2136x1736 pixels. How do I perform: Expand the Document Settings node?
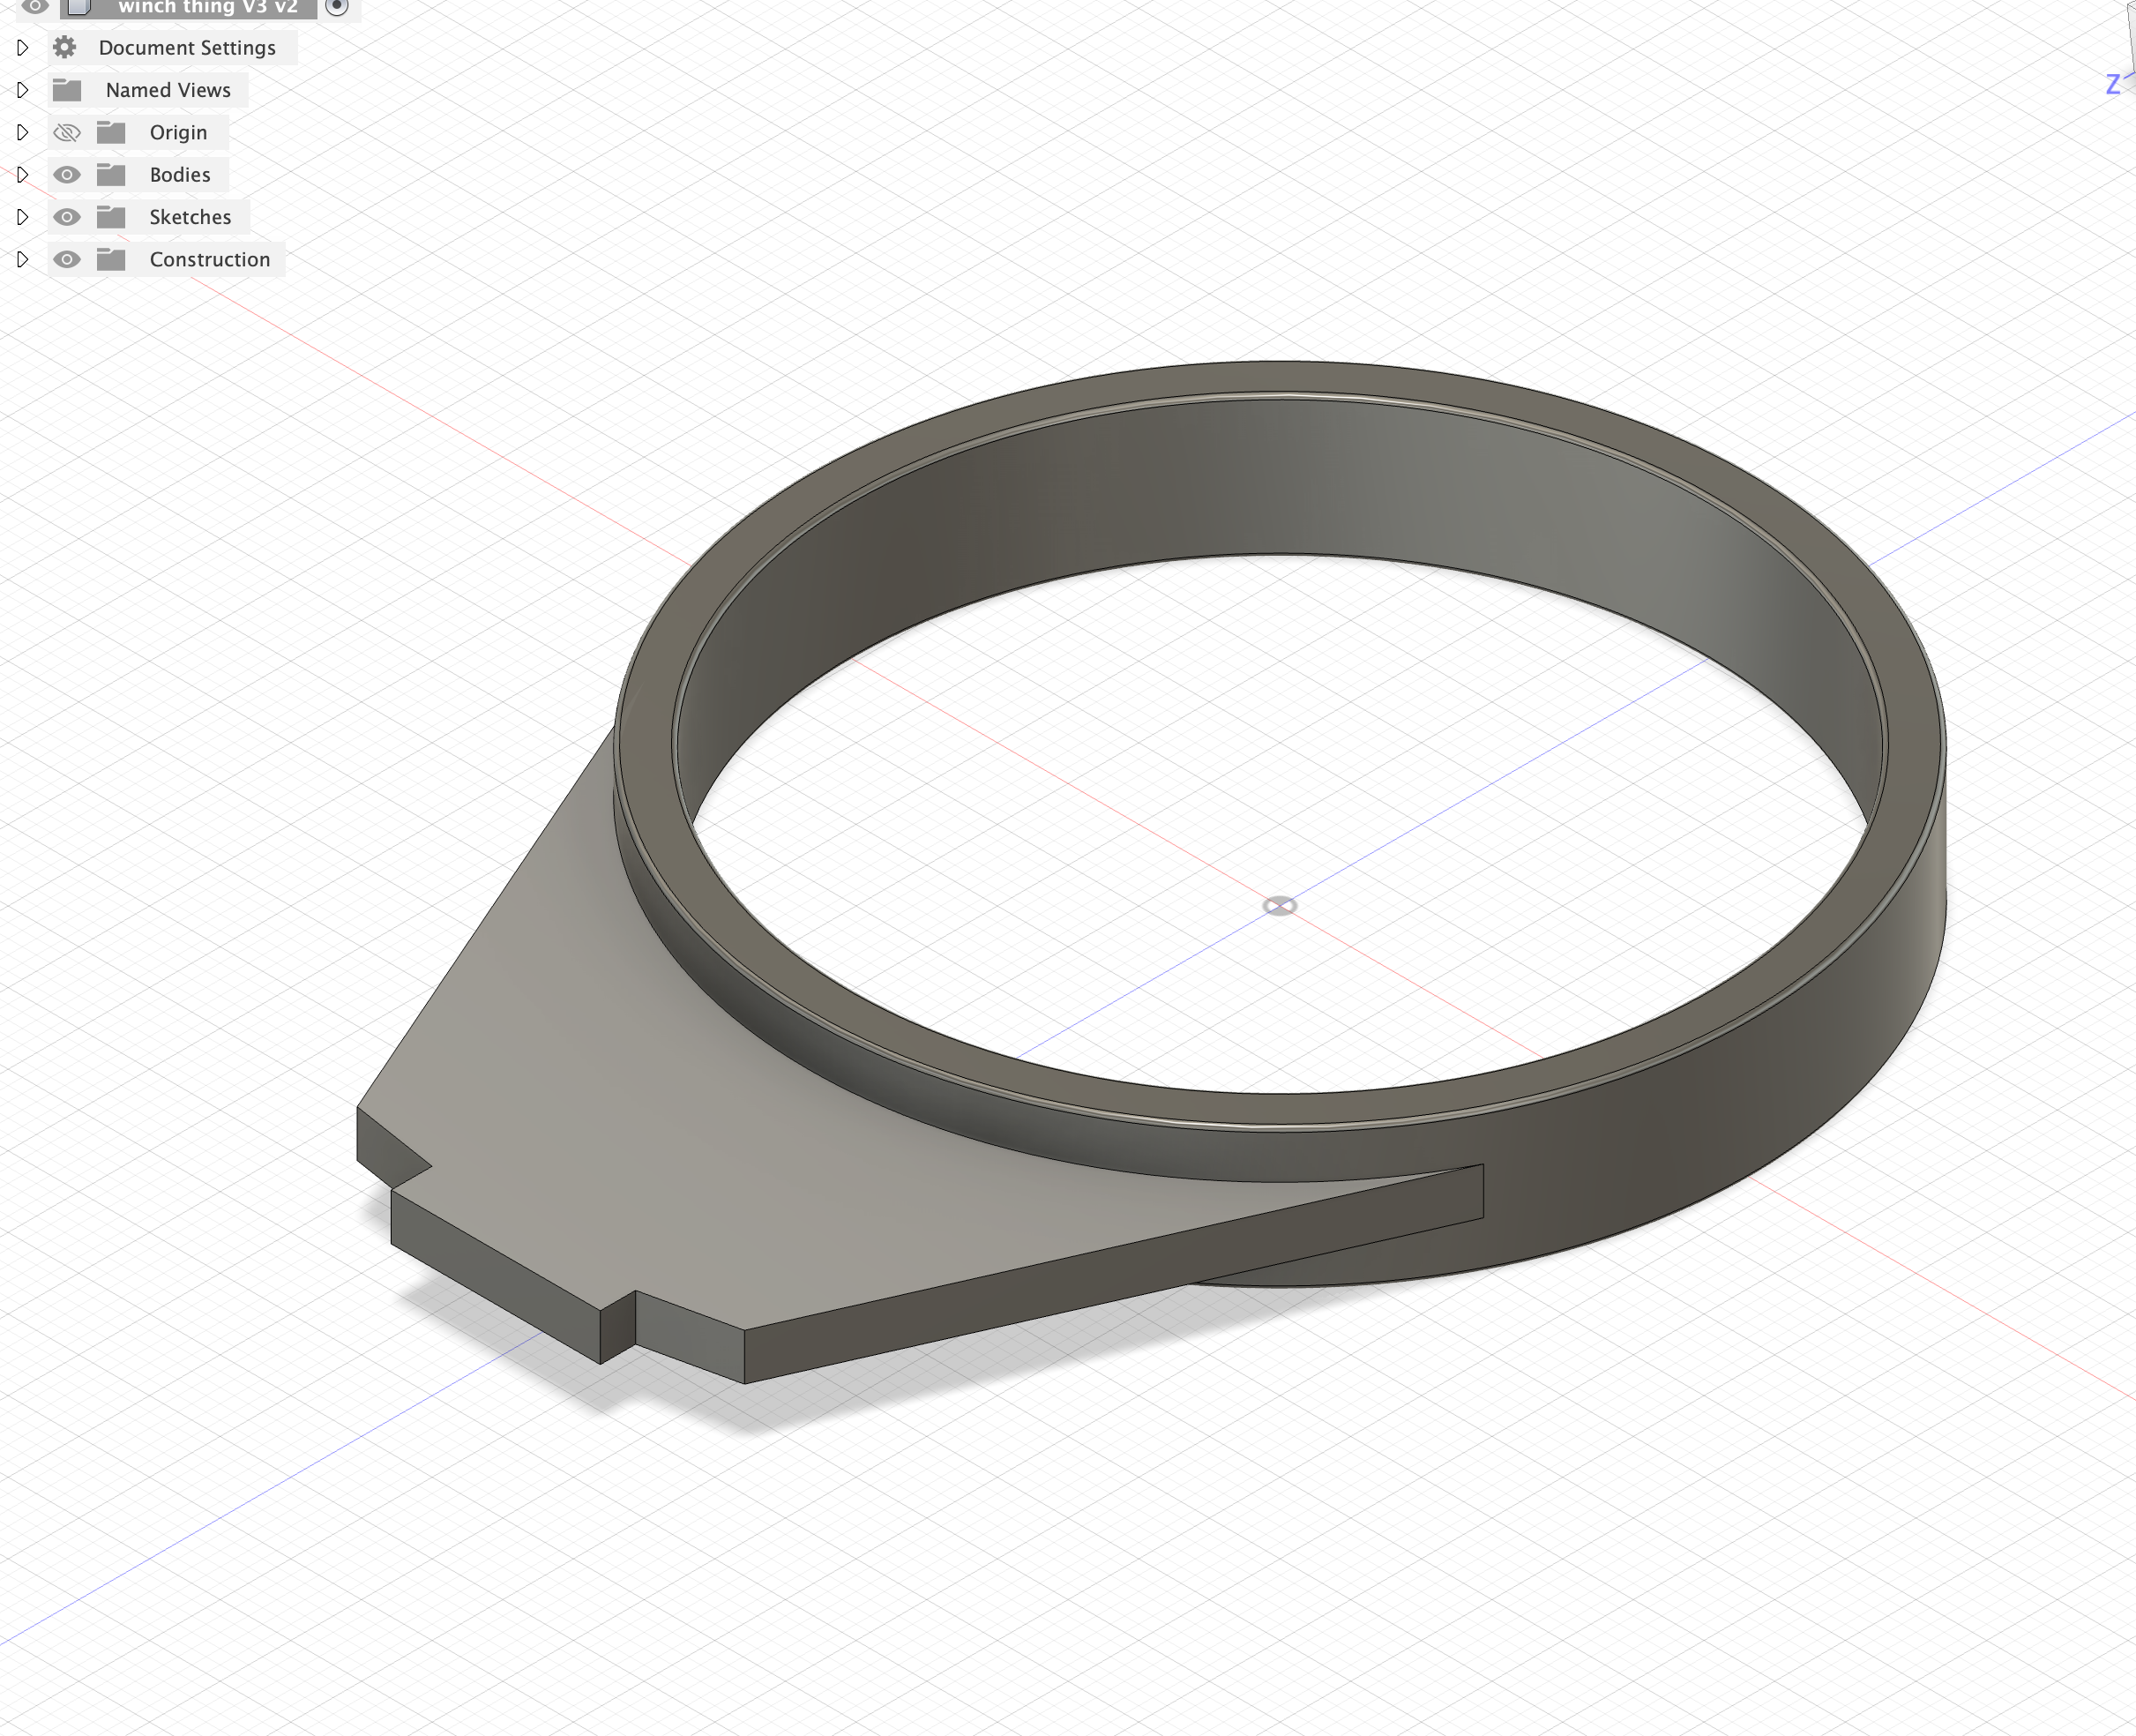tap(22, 47)
